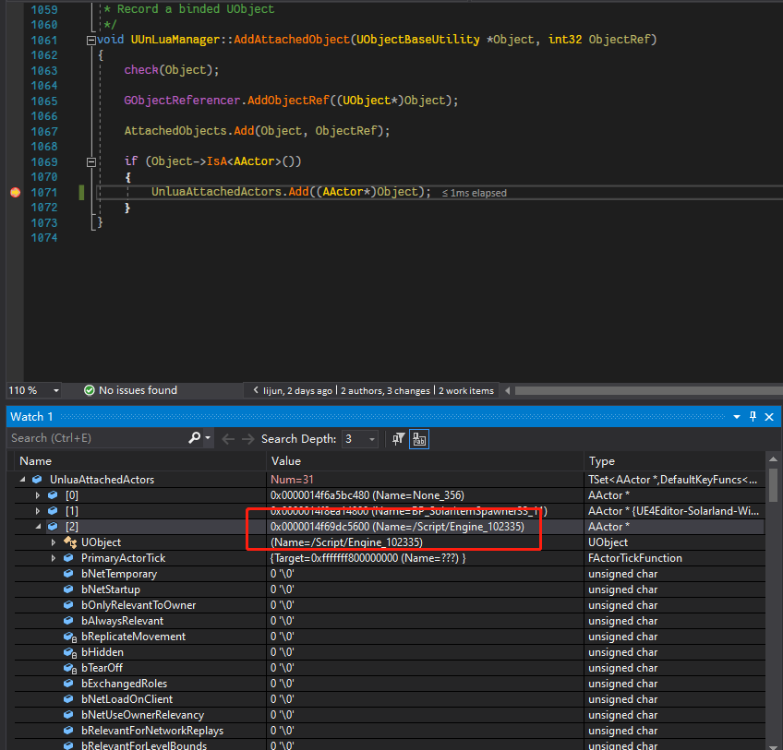Click the forward arrow beside Search Depth
The height and width of the screenshot is (750, 783).
tap(247, 438)
